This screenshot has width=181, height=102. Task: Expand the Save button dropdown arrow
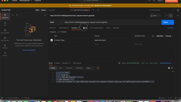point(160,16)
